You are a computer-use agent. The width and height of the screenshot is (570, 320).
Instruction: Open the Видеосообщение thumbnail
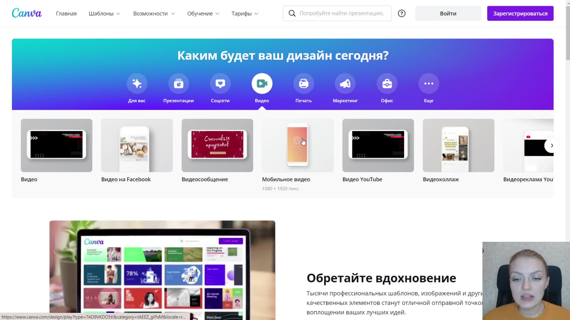click(217, 145)
